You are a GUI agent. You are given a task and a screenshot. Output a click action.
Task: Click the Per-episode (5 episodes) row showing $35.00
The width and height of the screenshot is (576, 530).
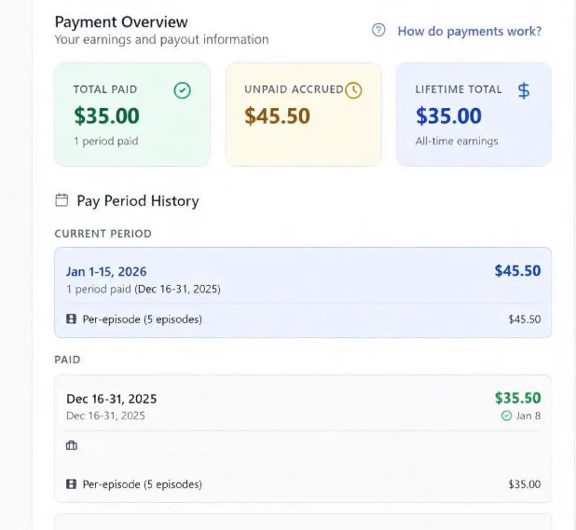tap(303, 484)
